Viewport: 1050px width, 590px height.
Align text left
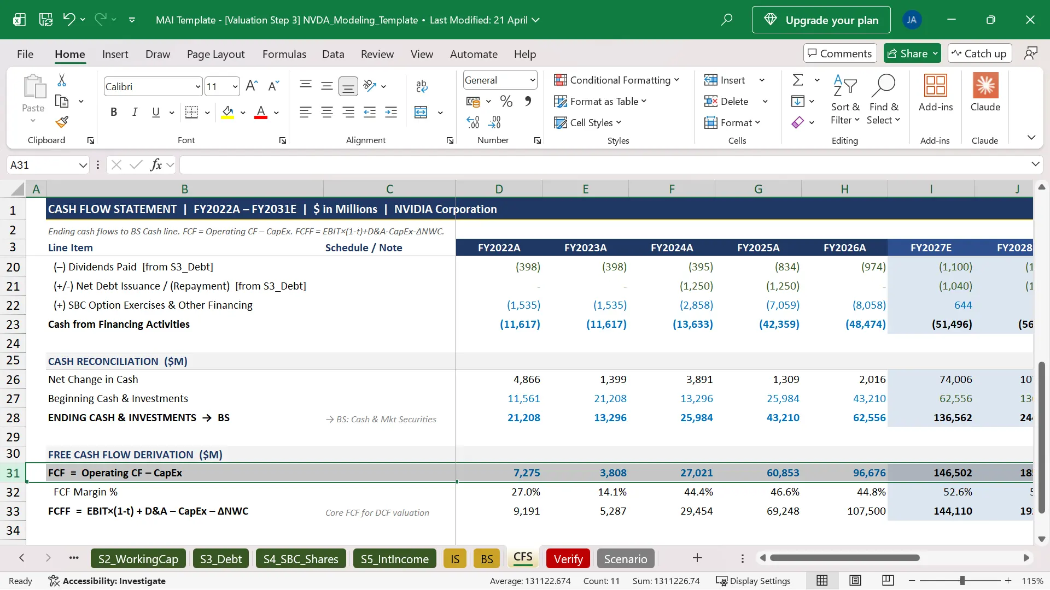[x=306, y=112]
